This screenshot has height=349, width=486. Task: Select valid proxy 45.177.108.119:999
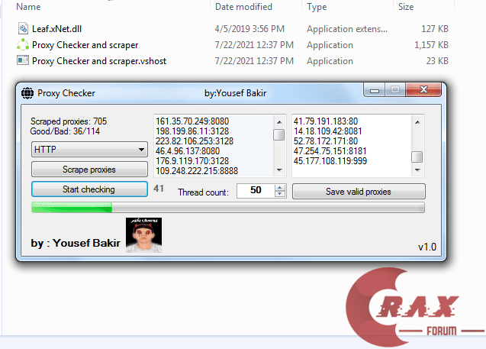point(330,161)
